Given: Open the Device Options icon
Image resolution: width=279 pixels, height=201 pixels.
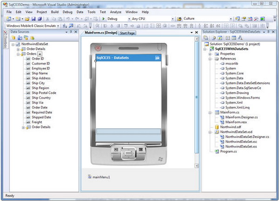Looking at the screenshot, I should tap(71, 26).
